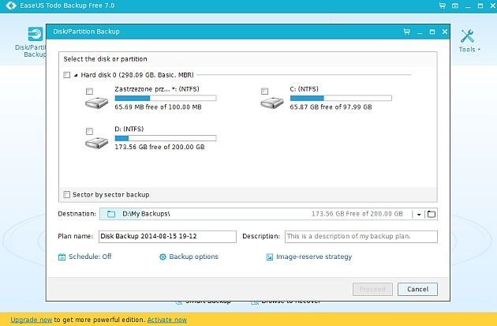Minimize the Disk/Partition Backup dialog
Image resolution: width=497 pixels, height=326 pixels.
click(x=420, y=33)
